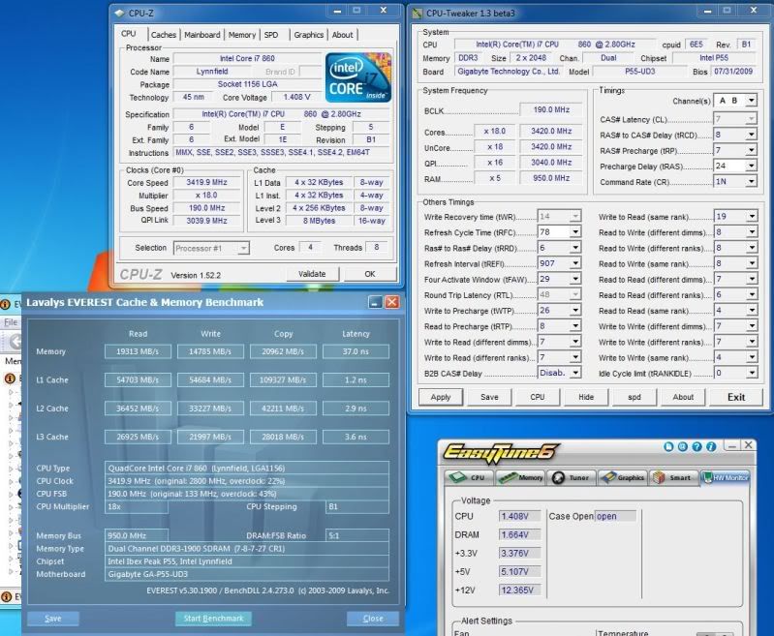Click the Cores multiplier x 18.0 field

[494, 131]
